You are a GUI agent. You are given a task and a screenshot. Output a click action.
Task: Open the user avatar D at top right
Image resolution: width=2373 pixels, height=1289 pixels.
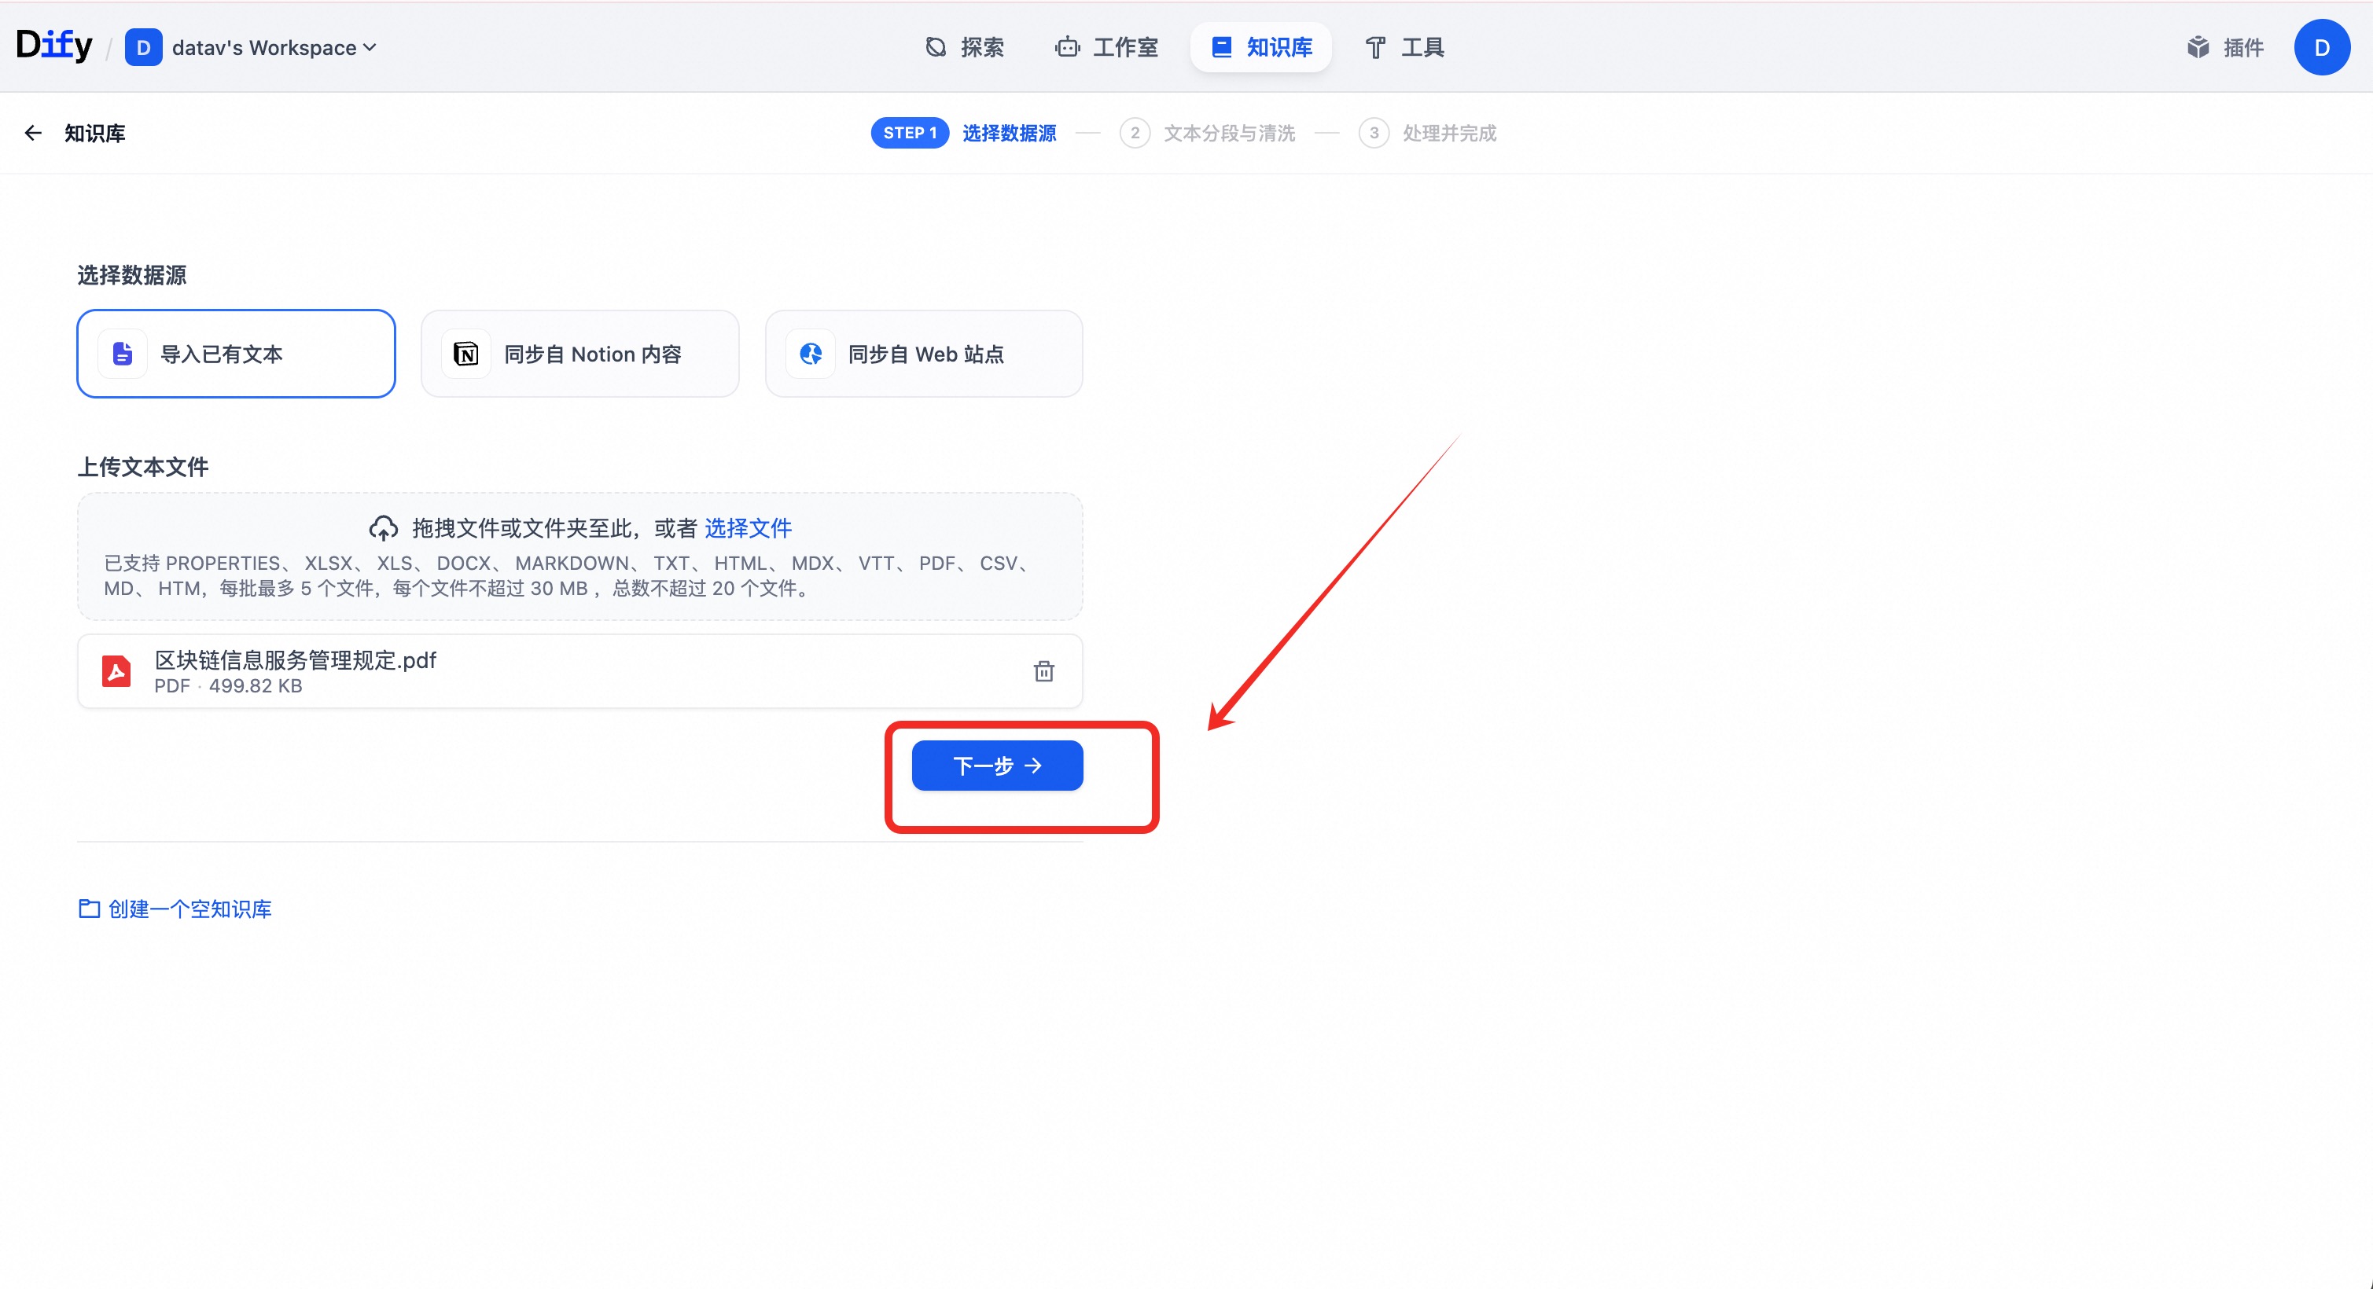click(x=2320, y=47)
